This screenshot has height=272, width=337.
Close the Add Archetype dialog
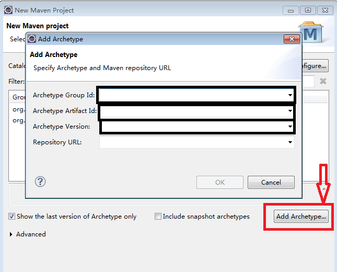[x=291, y=39]
